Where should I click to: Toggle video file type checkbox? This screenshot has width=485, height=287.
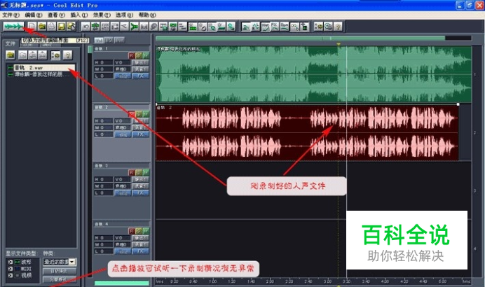pyautogui.click(x=11, y=275)
